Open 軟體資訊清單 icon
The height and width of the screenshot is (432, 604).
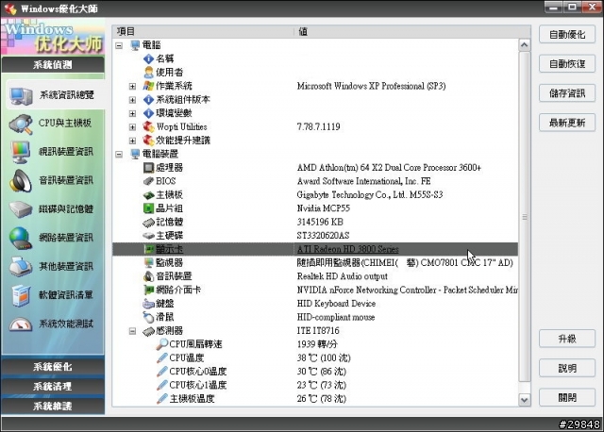[x=21, y=295]
